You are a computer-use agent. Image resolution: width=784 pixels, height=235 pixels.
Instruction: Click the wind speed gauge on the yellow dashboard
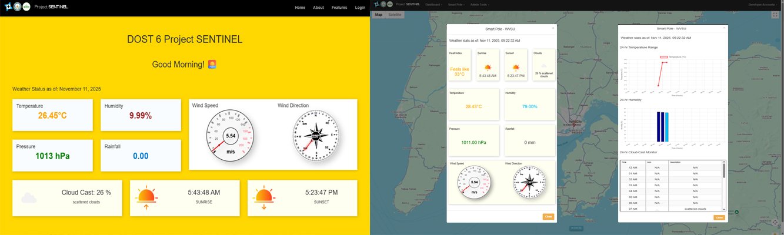pos(231,136)
